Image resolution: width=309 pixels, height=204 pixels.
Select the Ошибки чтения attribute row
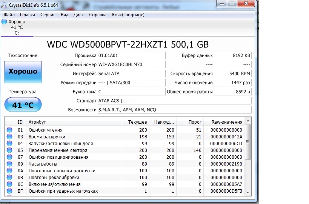point(125,130)
